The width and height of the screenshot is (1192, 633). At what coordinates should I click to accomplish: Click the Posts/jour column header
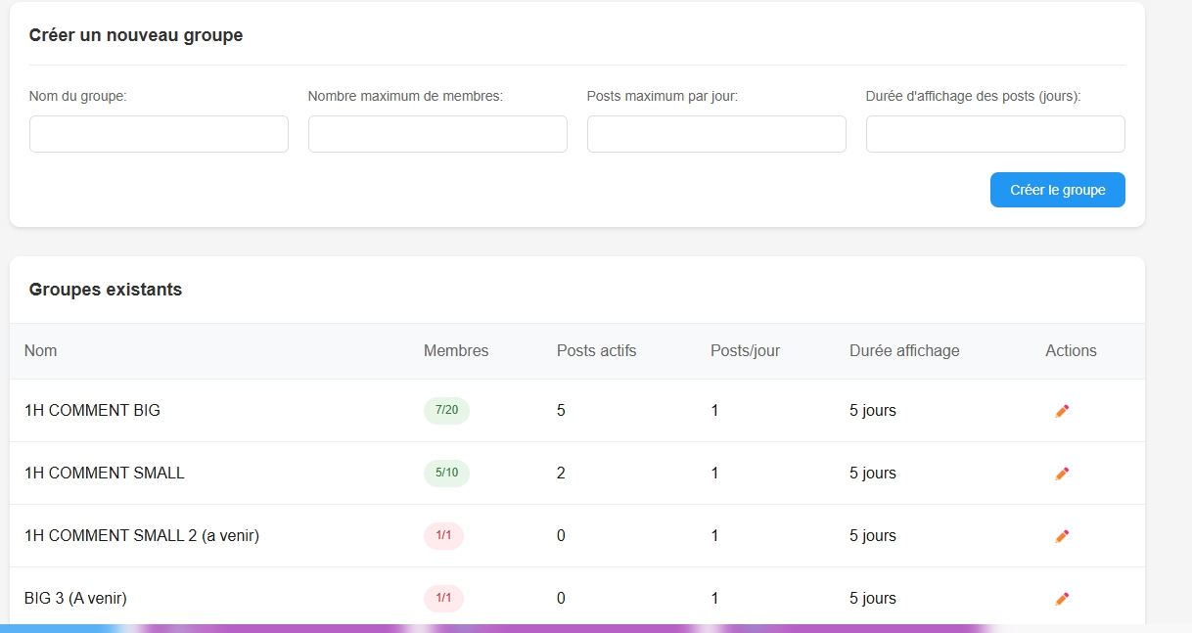click(745, 351)
